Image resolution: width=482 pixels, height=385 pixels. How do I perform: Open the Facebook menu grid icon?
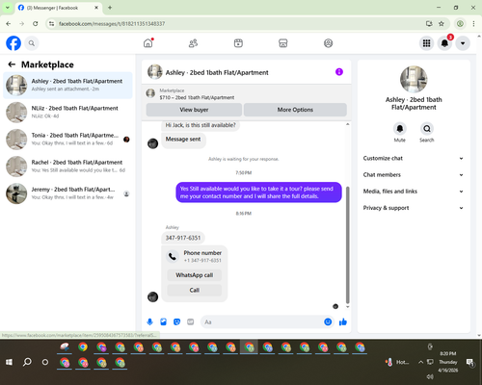coord(426,43)
